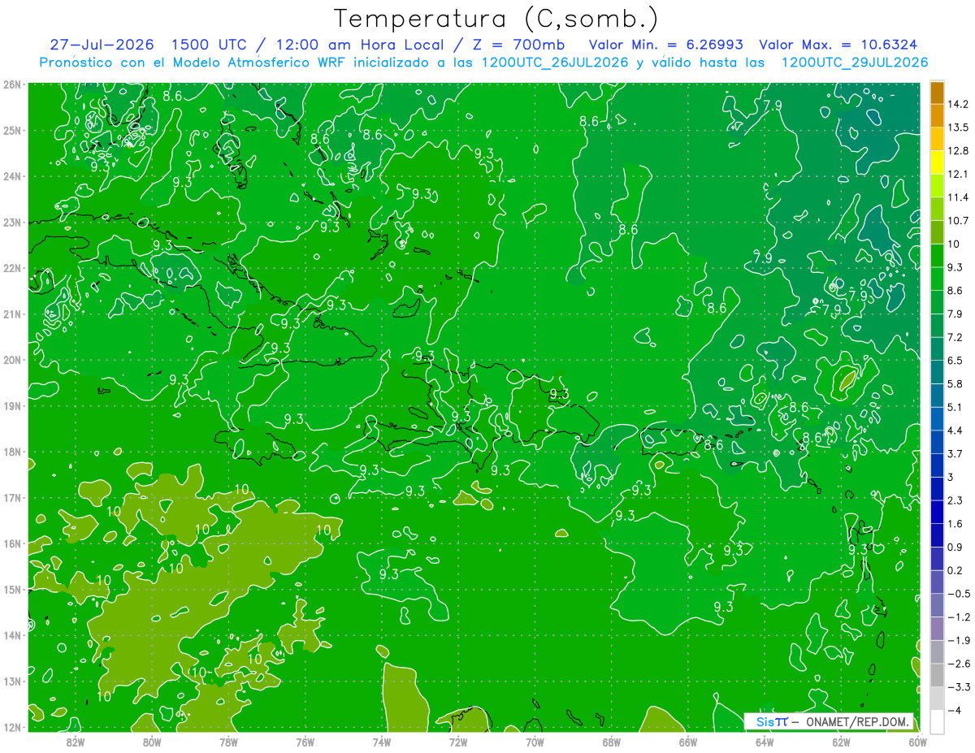Click the 21N latitude axis label
The height and width of the screenshot is (753, 975).
pyautogui.click(x=11, y=314)
